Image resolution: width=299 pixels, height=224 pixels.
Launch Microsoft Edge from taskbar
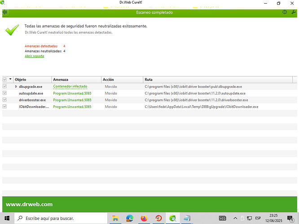click(130, 218)
